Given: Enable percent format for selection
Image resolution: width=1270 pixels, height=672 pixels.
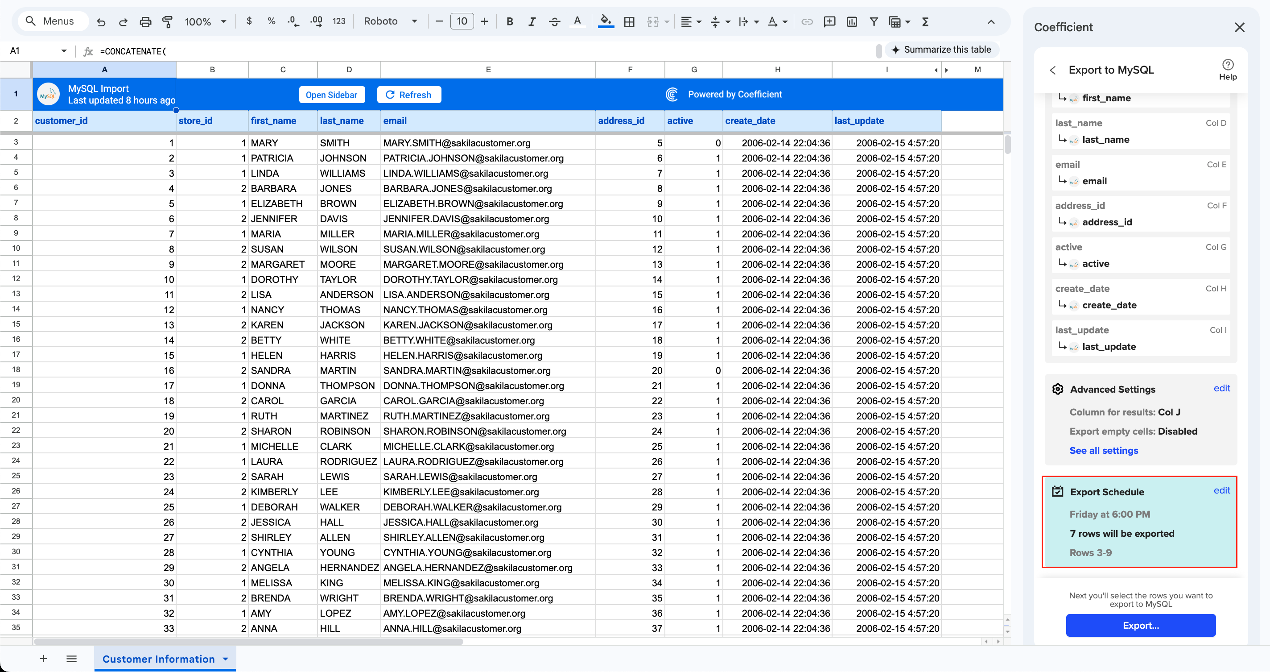Looking at the screenshot, I should tap(271, 21).
